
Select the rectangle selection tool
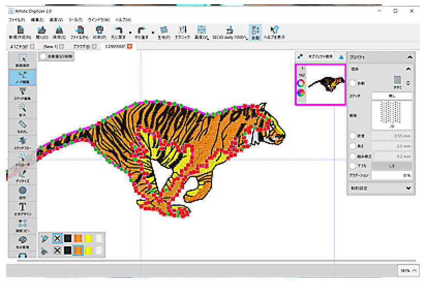click(23, 60)
